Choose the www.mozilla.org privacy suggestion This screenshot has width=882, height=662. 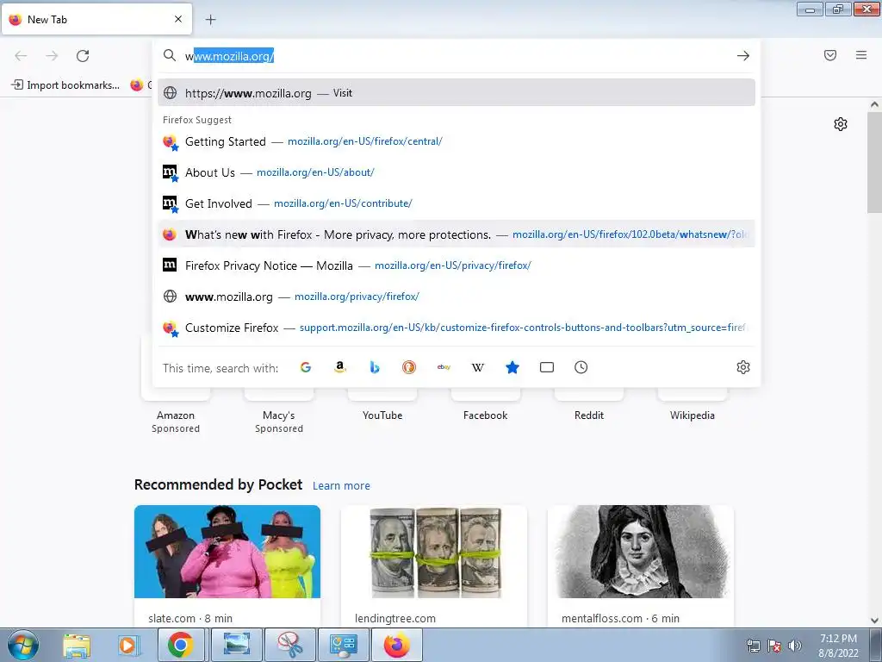point(457,297)
